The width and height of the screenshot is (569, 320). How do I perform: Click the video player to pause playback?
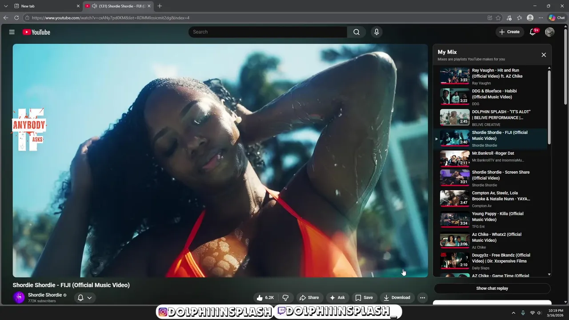click(x=220, y=160)
